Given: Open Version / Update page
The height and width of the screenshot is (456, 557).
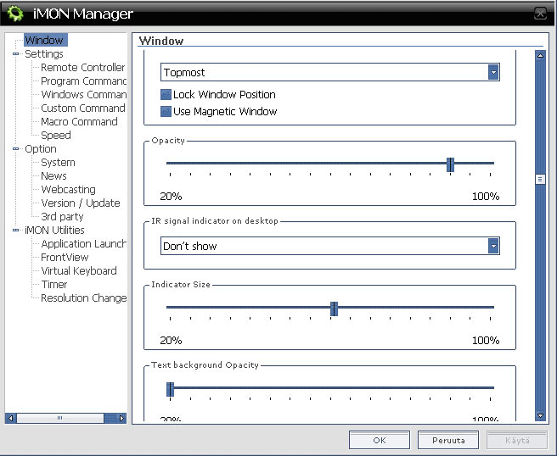Looking at the screenshot, I should click(81, 203).
